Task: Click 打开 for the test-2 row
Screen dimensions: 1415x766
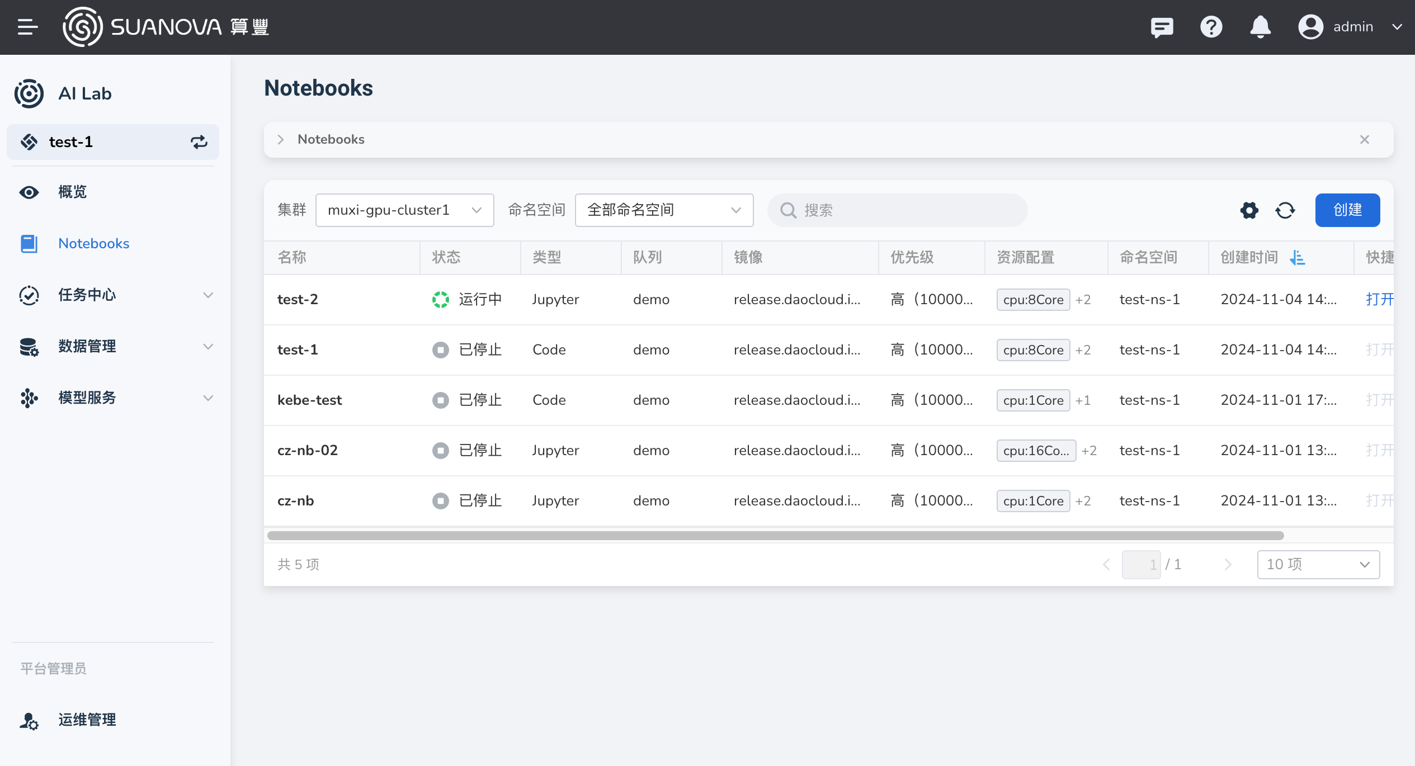Action: pos(1379,300)
